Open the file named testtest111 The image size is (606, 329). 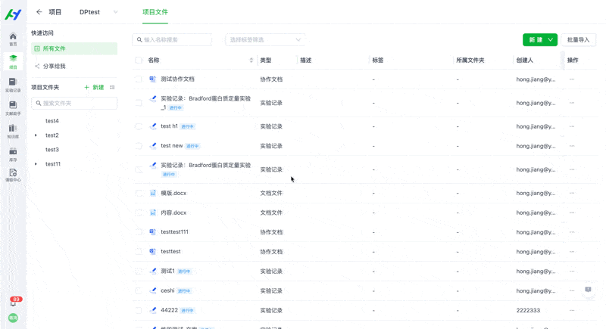(174, 231)
